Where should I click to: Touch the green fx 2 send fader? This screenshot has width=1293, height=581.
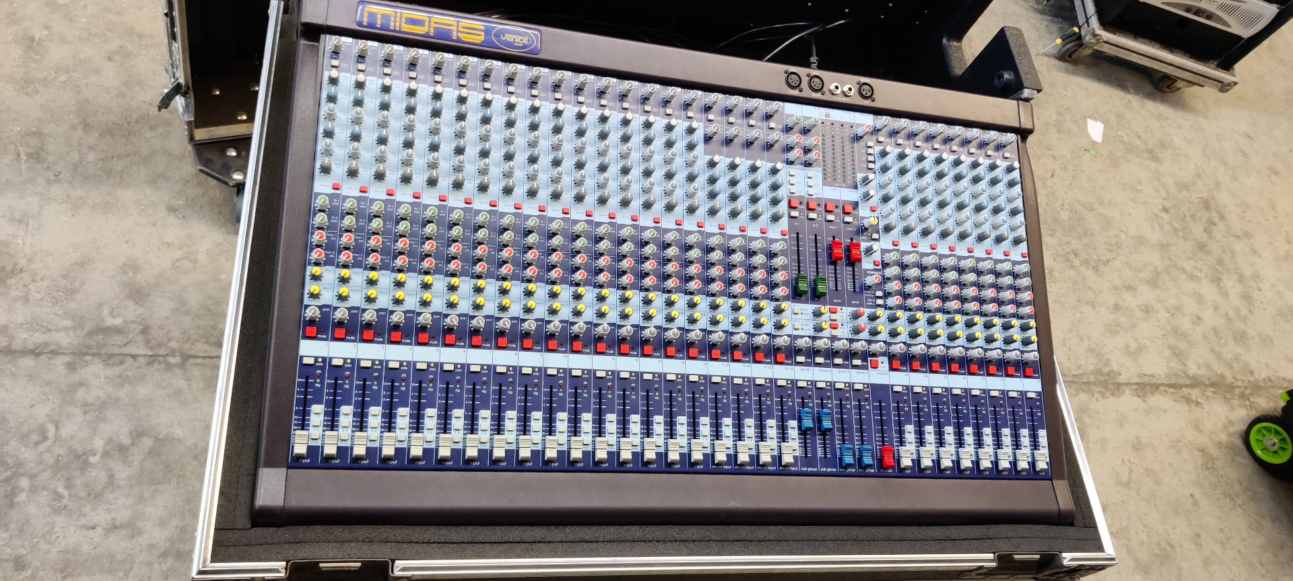[x=820, y=286]
